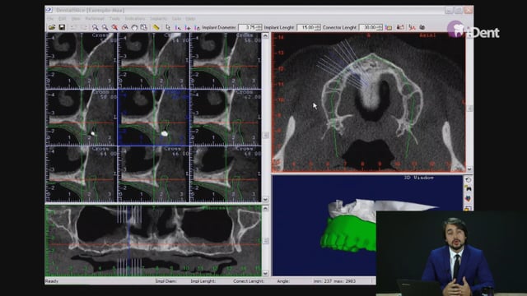Click the panoramic view near the blue slice line
The image size is (527, 296).
pyautogui.click(x=128, y=241)
